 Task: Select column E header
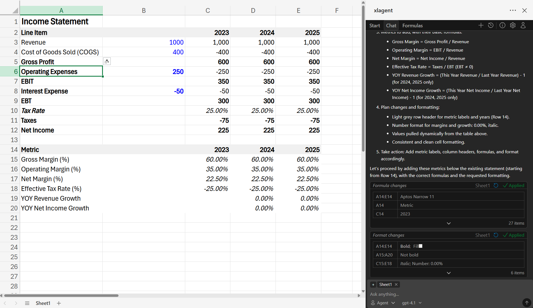pyautogui.click(x=298, y=11)
